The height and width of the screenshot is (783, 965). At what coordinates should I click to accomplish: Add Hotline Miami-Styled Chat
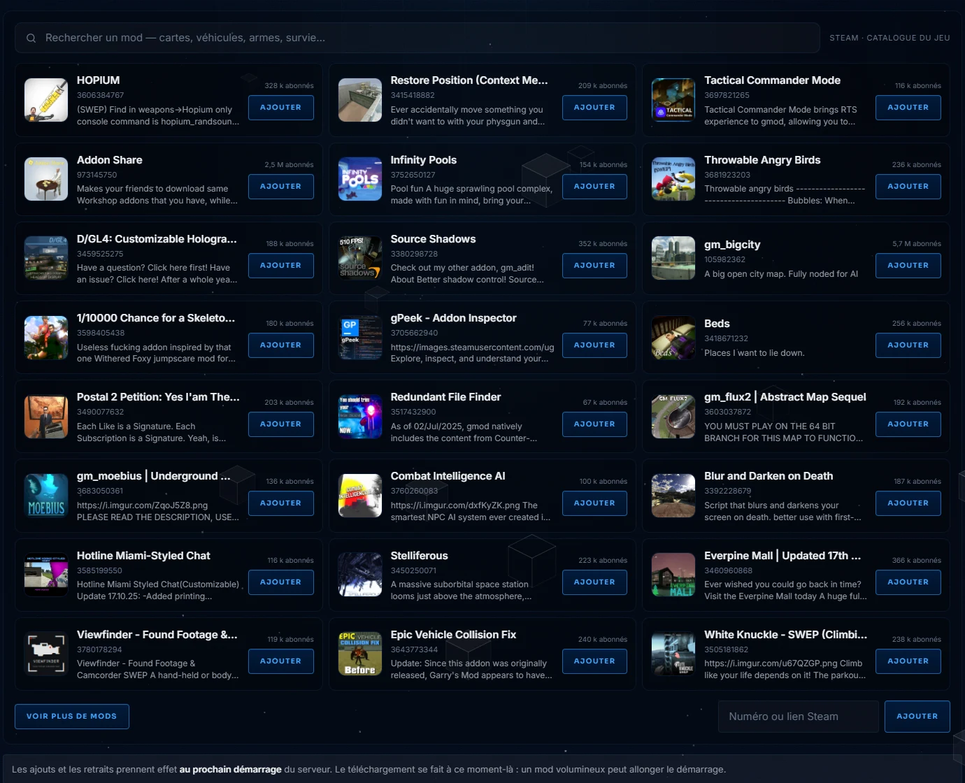coord(280,582)
